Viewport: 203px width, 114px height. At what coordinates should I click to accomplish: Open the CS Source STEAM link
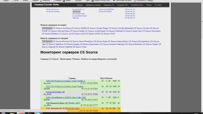tap(105, 11)
